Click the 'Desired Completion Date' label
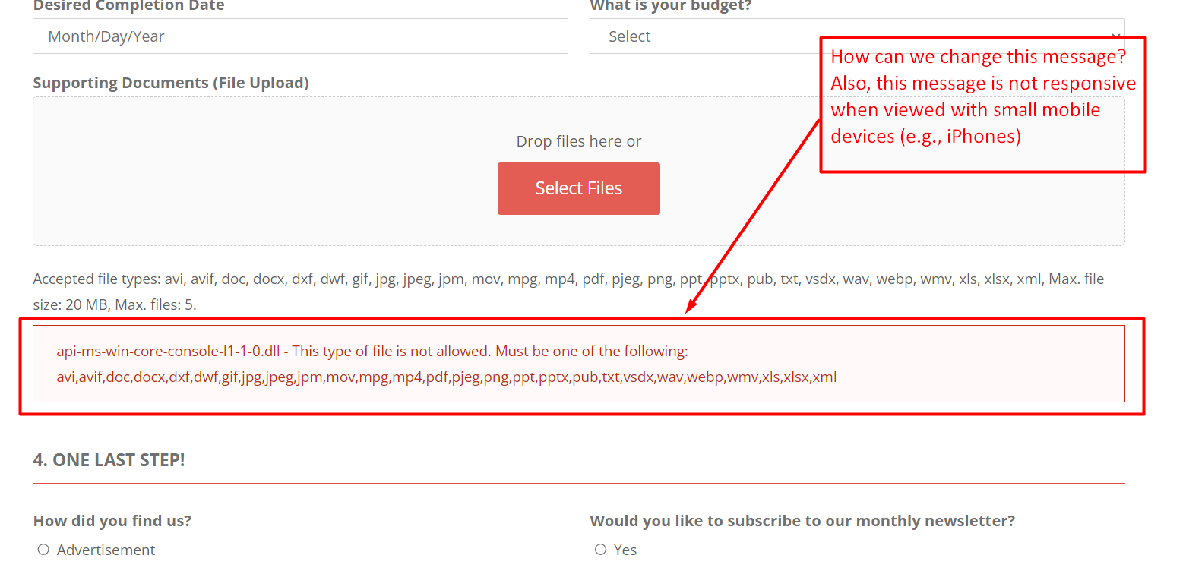Screen dimensions: 1186x571 [x=128, y=6]
